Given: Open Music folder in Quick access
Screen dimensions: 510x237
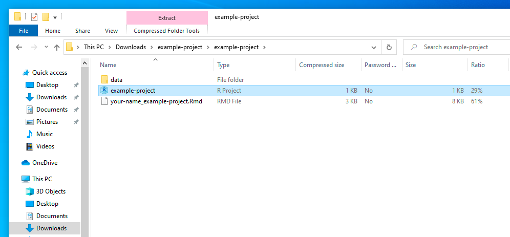Looking at the screenshot, I should (44, 134).
